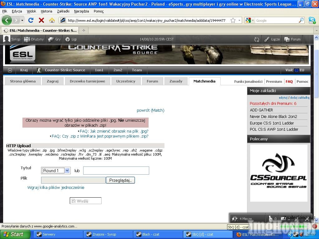Viewport: 319px width, 239px height.
Task: Open the Pomoc menu in menu bar
Action: pos(99,12)
